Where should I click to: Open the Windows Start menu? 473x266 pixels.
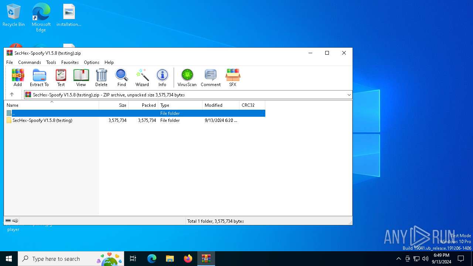(9, 259)
